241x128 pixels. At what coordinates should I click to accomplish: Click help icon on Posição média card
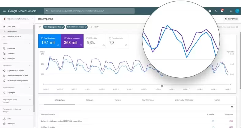pyautogui.click(x=126, y=45)
